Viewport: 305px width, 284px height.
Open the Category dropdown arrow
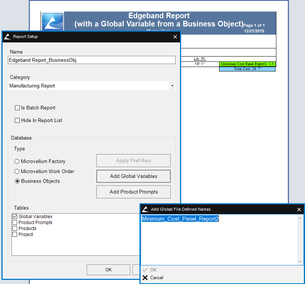pyautogui.click(x=172, y=86)
